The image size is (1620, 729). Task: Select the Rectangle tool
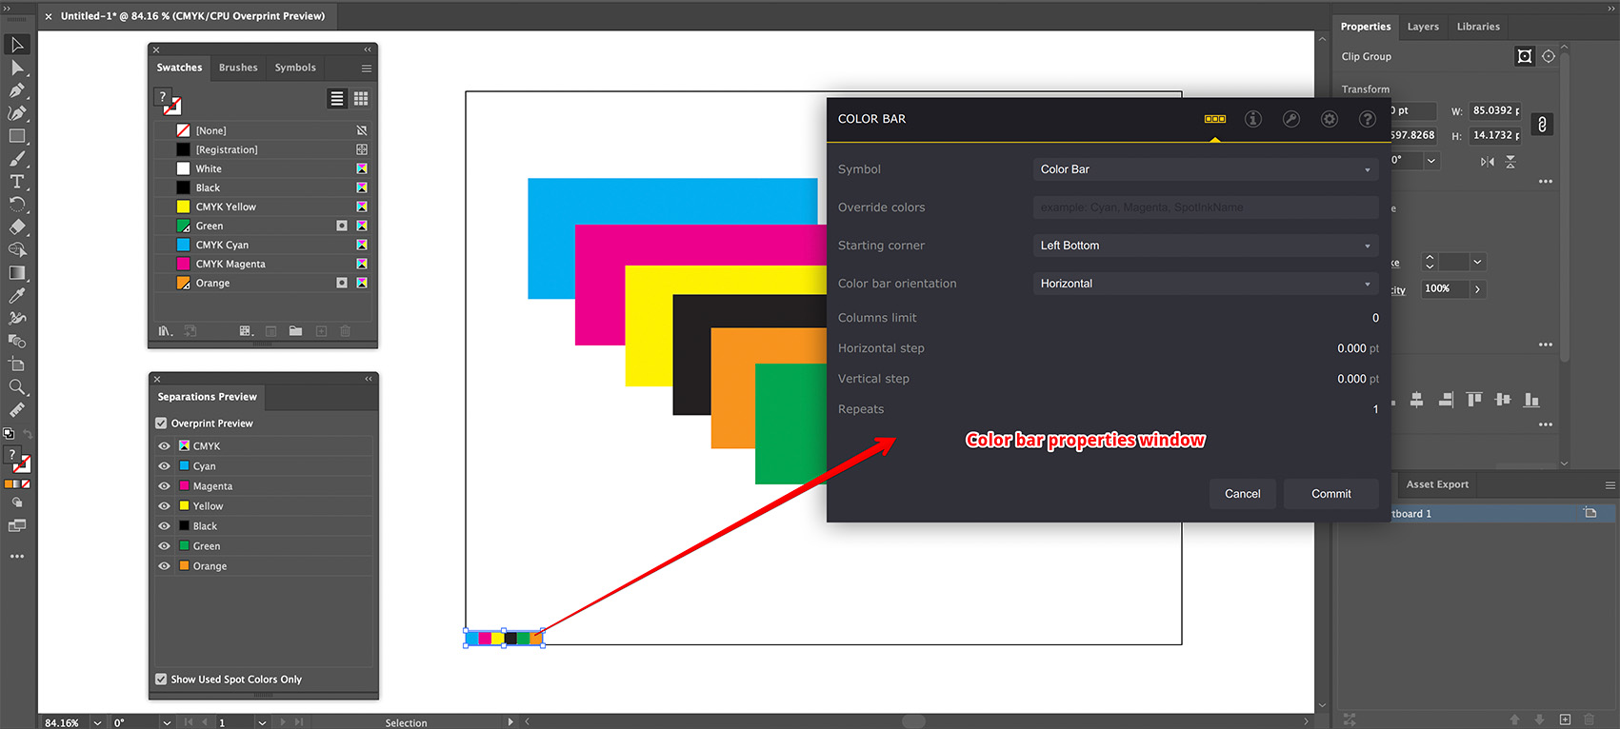tap(17, 136)
